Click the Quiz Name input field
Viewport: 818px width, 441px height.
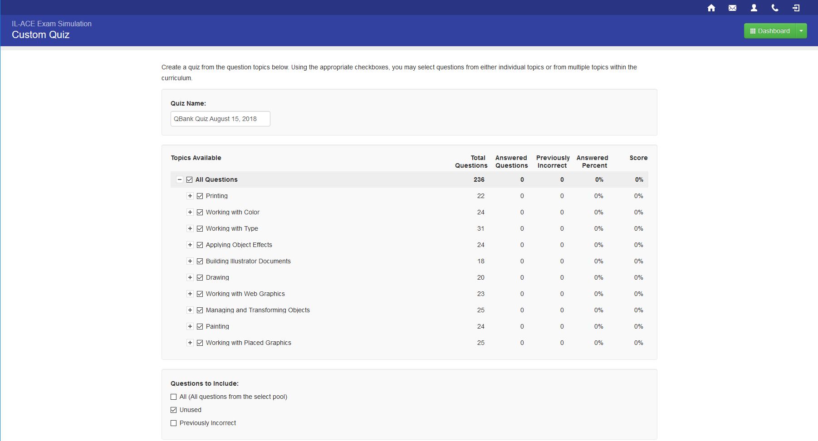(x=220, y=119)
